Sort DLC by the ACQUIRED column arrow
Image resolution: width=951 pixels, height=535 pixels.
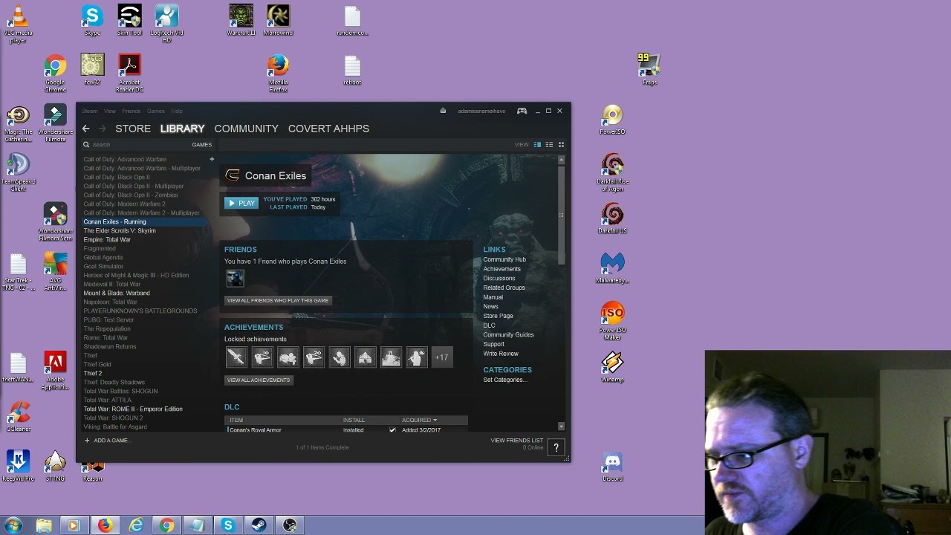tap(435, 420)
